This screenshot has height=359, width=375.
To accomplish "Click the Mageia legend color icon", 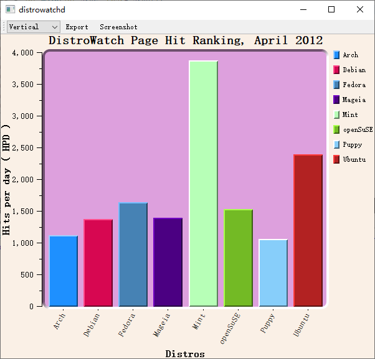I will click(336, 100).
